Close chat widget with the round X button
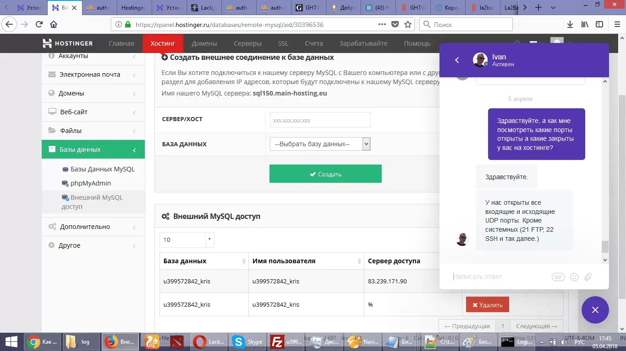626x351 pixels. pyautogui.click(x=595, y=310)
